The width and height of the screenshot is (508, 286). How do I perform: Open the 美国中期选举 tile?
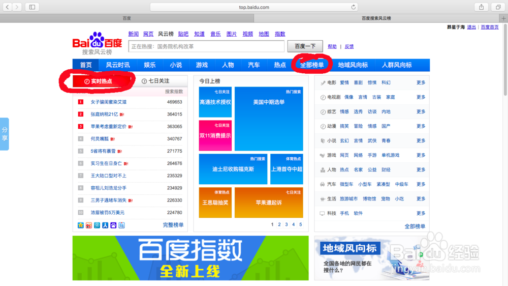pyautogui.click(x=269, y=119)
